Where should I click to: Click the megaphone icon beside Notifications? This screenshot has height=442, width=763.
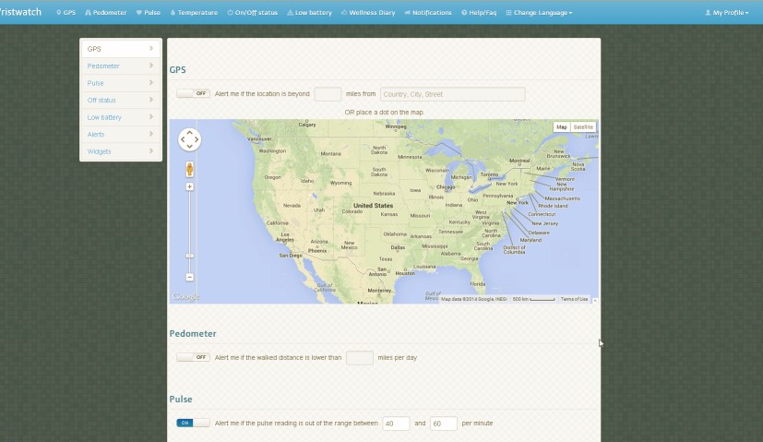coord(407,13)
